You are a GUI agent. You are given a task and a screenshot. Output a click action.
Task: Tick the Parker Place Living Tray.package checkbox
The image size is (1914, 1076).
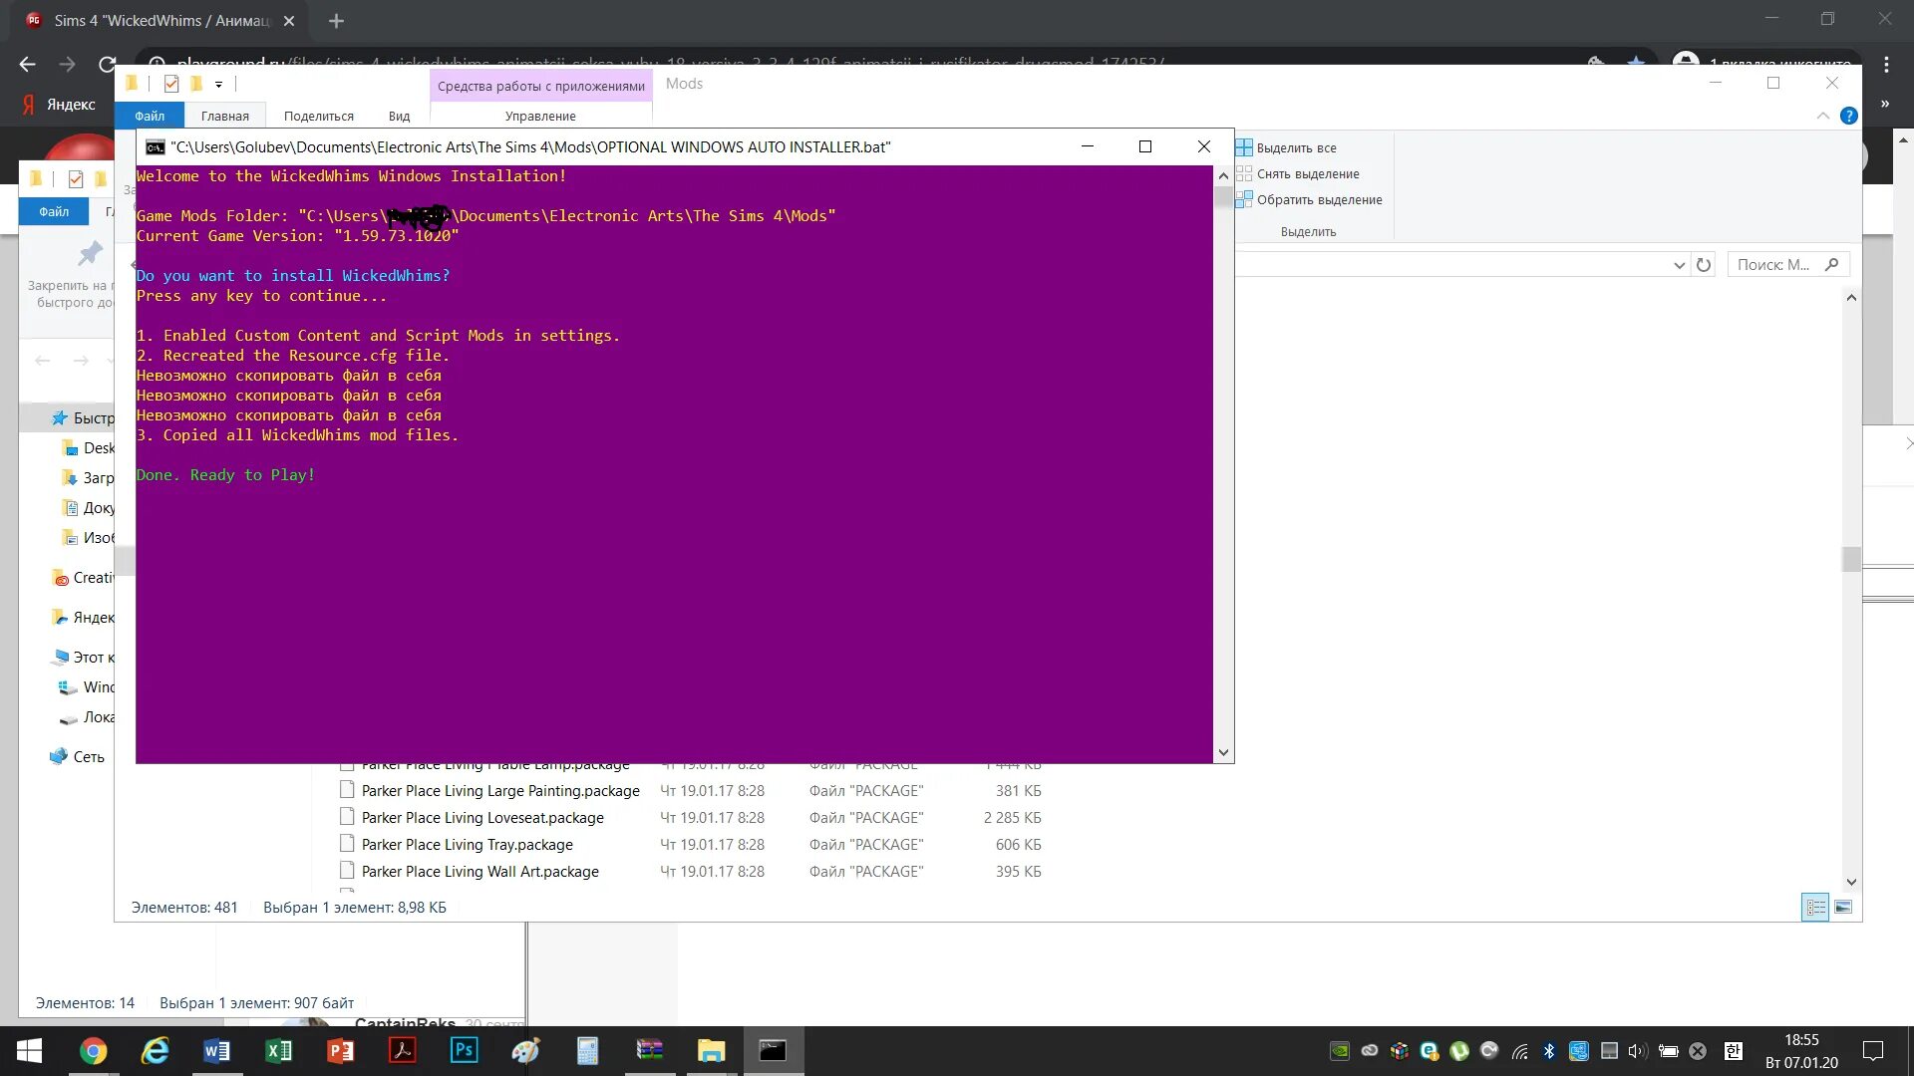347,844
